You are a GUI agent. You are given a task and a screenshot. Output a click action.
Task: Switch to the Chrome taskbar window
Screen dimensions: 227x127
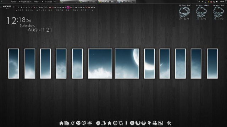click(x=107, y=2)
